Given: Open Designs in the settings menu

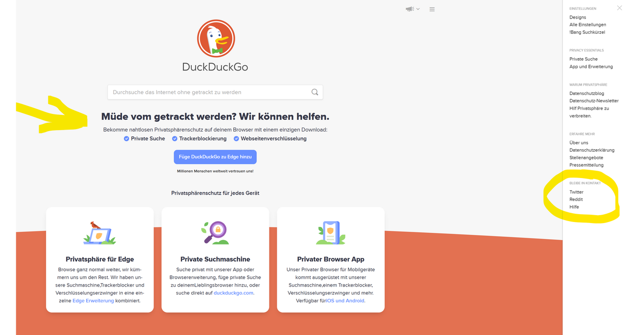Looking at the screenshot, I should pyautogui.click(x=578, y=17).
